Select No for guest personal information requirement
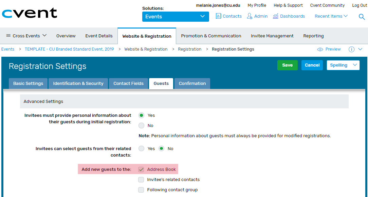The image size is (368, 197). (141, 126)
